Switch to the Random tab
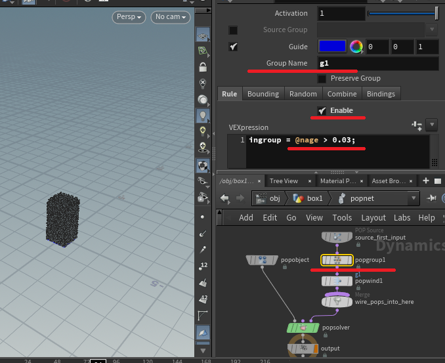The height and width of the screenshot is (363, 445). [x=303, y=94]
